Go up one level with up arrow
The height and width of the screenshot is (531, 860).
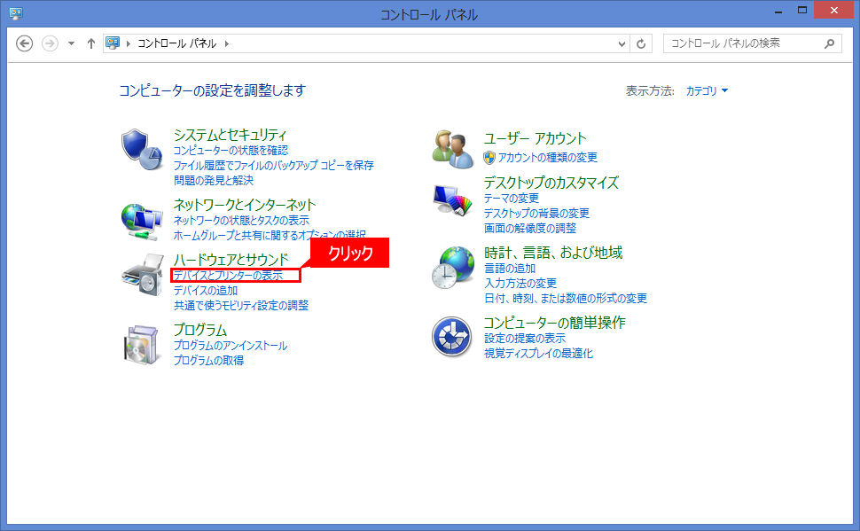pyautogui.click(x=90, y=43)
